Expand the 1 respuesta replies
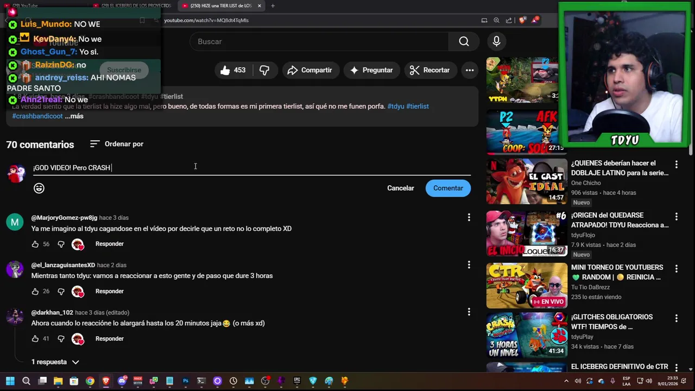This screenshot has height=391, width=695. pos(55,362)
